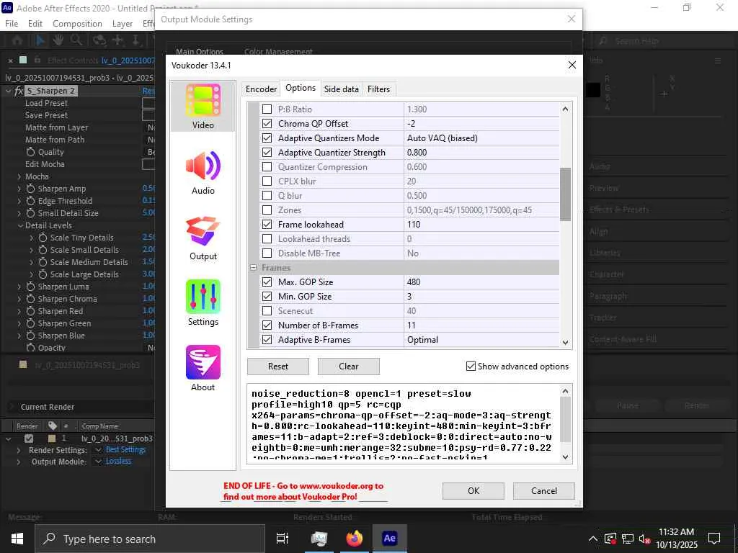Toggle stopwatch for Edge Threshold
738x553 pixels.
[x=30, y=201]
